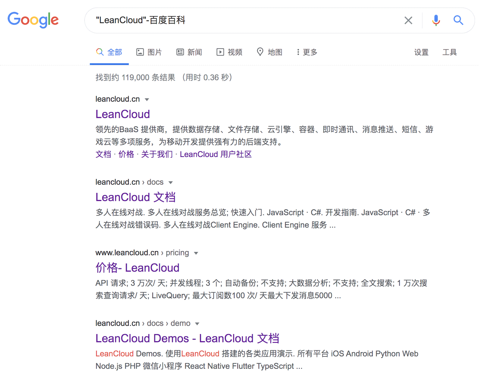Open 工具 search tools
Viewport: 479px width, 375px height.
[x=450, y=52]
